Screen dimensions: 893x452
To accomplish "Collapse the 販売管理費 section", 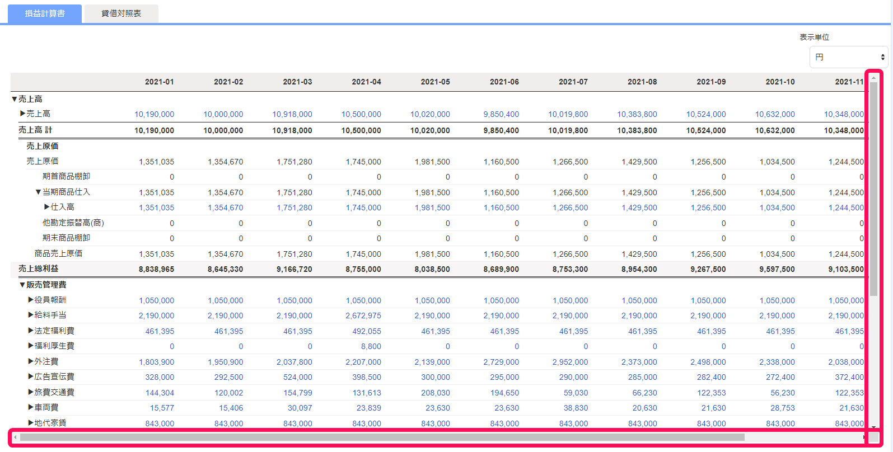I will 23,285.
